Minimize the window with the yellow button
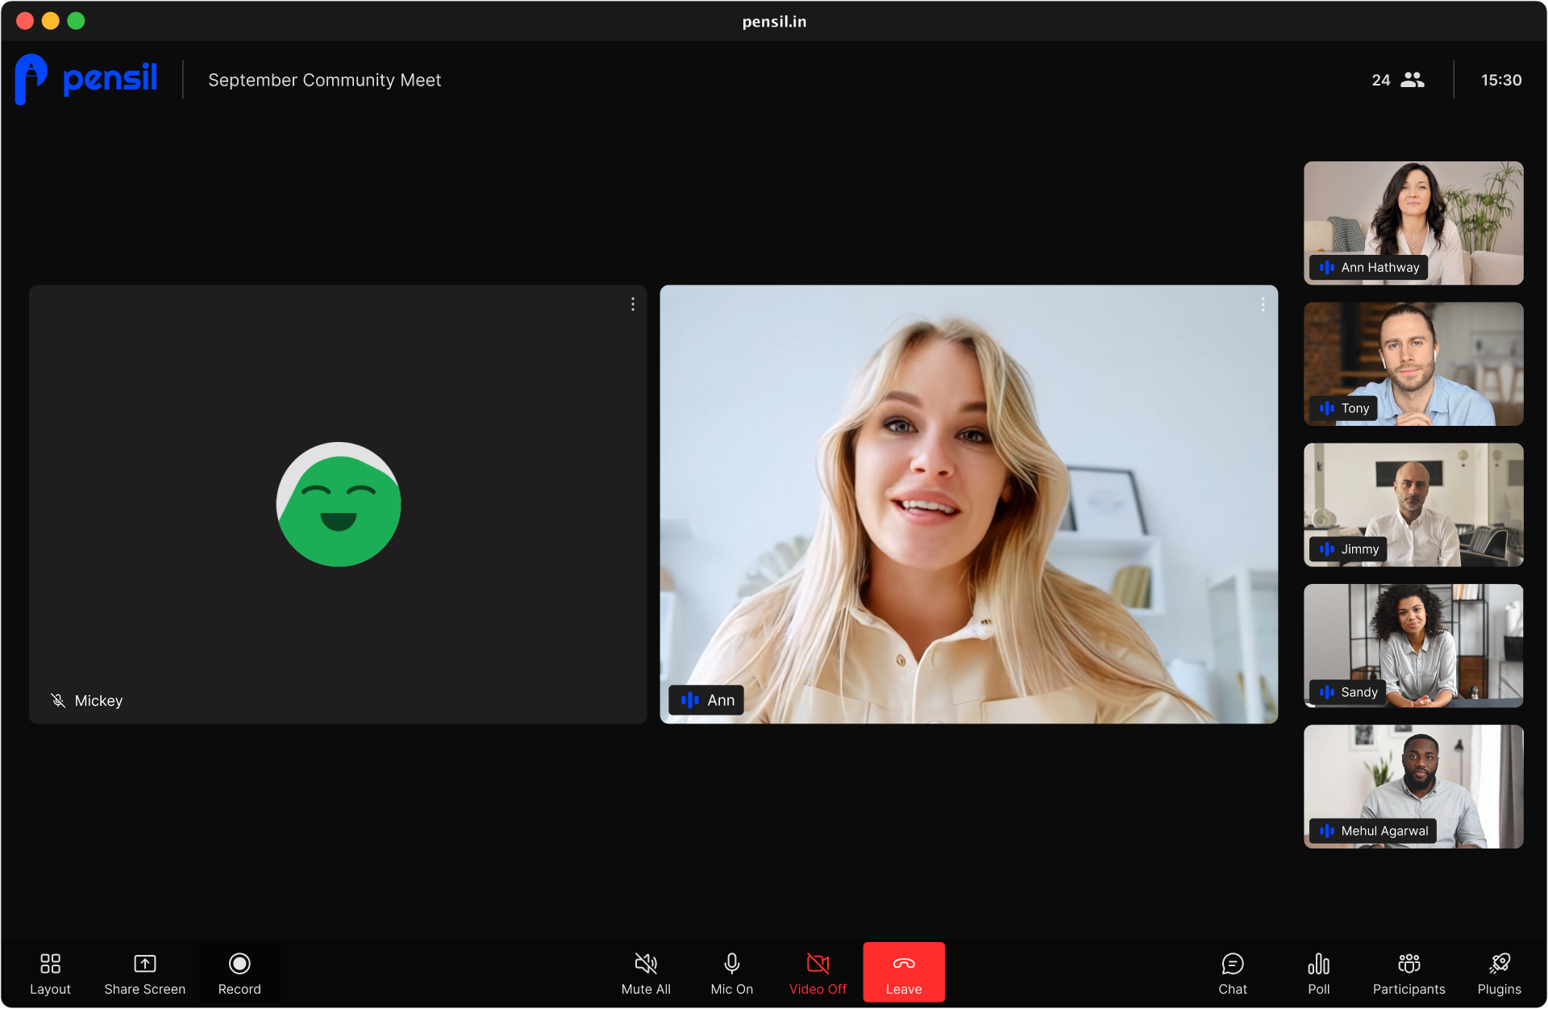 pos(51,21)
